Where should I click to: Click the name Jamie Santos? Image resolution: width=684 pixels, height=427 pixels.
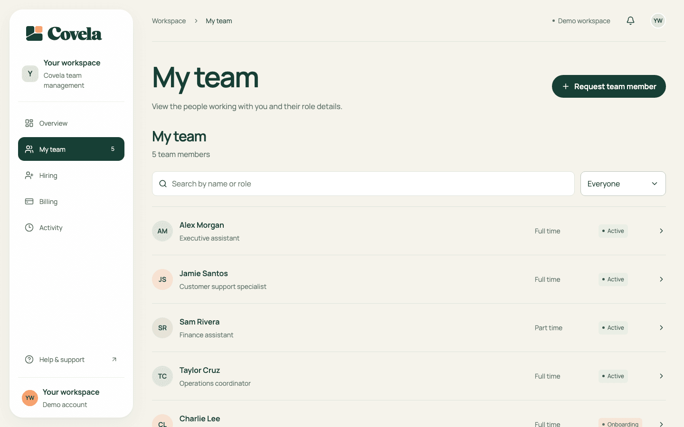[x=204, y=273]
